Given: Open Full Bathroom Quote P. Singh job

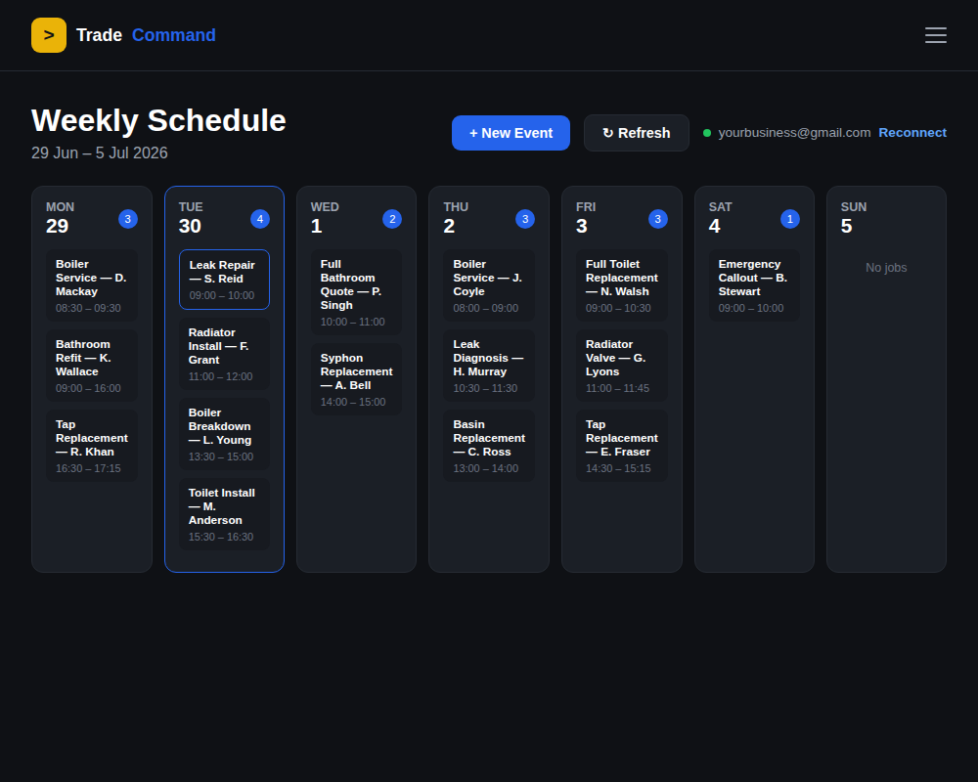Looking at the screenshot, I should [x=356, y=292].
